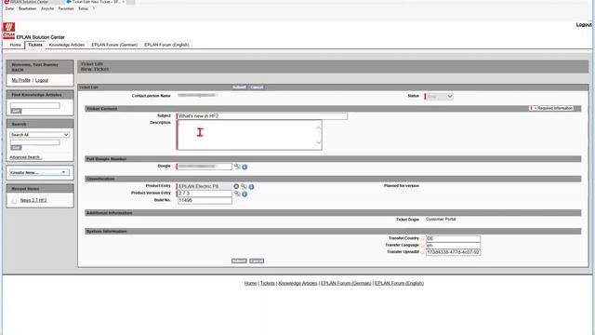Click the Find Knowledge Articles search box
The width and height of the screenshot is (595, 335).
pyautogui.click(x=35, y=105)
